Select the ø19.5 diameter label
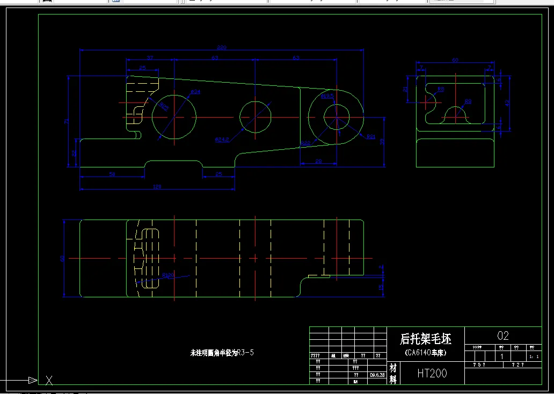 point(327,96)
